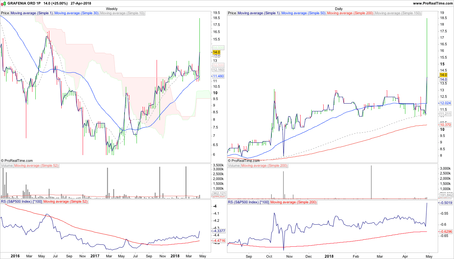Click the Volume label in the Weekly volume panel

[x=7, y=166]
